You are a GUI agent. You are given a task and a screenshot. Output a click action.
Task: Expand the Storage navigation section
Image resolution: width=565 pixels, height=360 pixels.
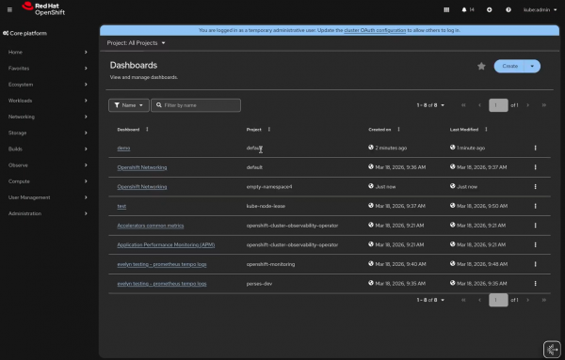click(48, 133)
